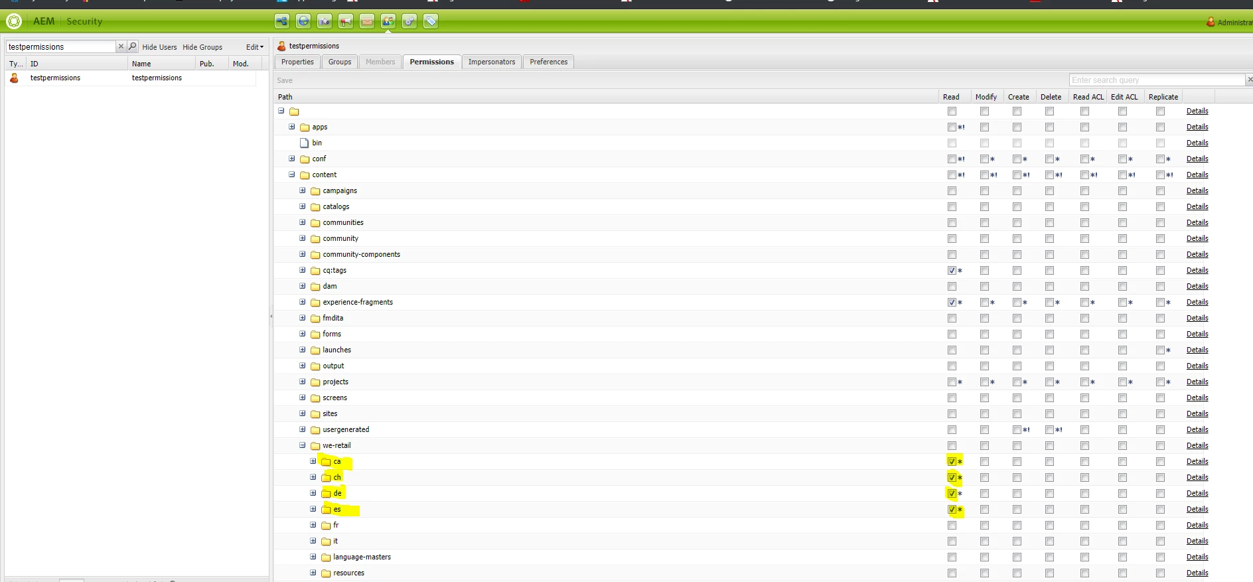Click the dam folder icon
This screenshot has height=582, width=1253.
point(315,287)
